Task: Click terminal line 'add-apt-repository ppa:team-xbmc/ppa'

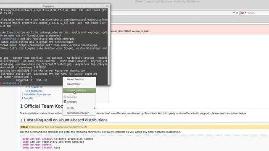Action: (47, 39)
